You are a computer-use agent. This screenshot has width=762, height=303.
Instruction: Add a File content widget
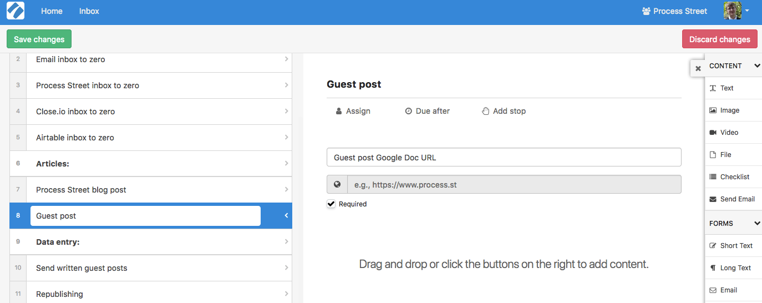pos(733,155)
